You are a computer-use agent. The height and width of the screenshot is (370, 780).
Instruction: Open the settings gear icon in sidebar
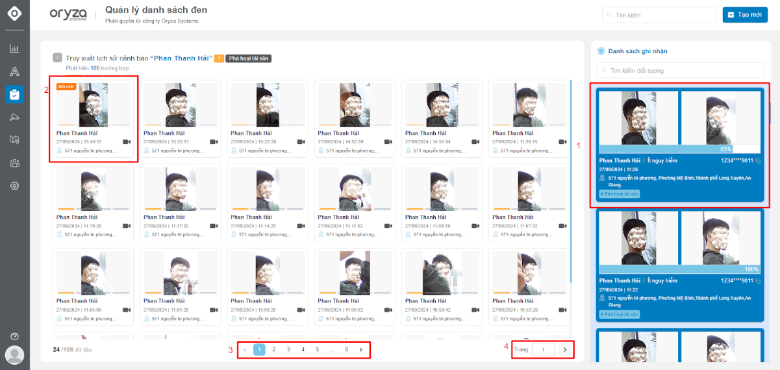click(14, 186)
